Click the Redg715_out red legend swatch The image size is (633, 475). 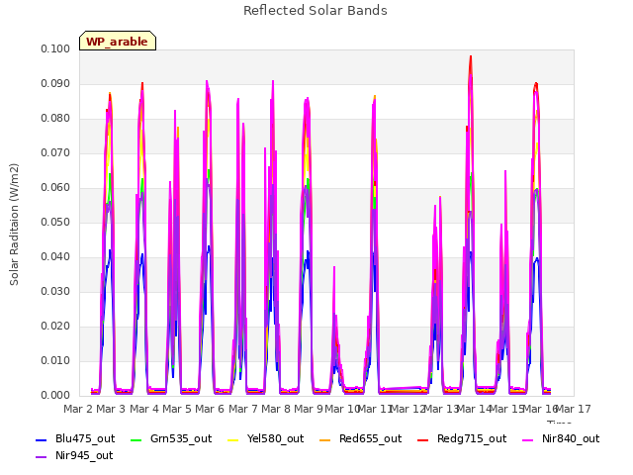click(x=422, y=439)
